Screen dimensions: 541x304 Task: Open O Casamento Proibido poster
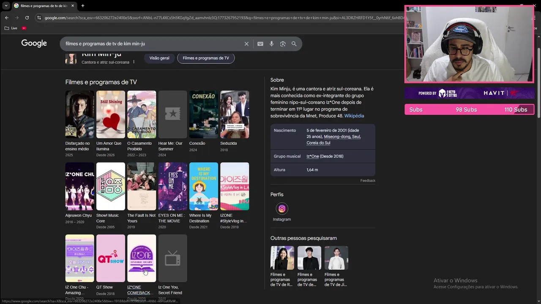click(142, 114)
